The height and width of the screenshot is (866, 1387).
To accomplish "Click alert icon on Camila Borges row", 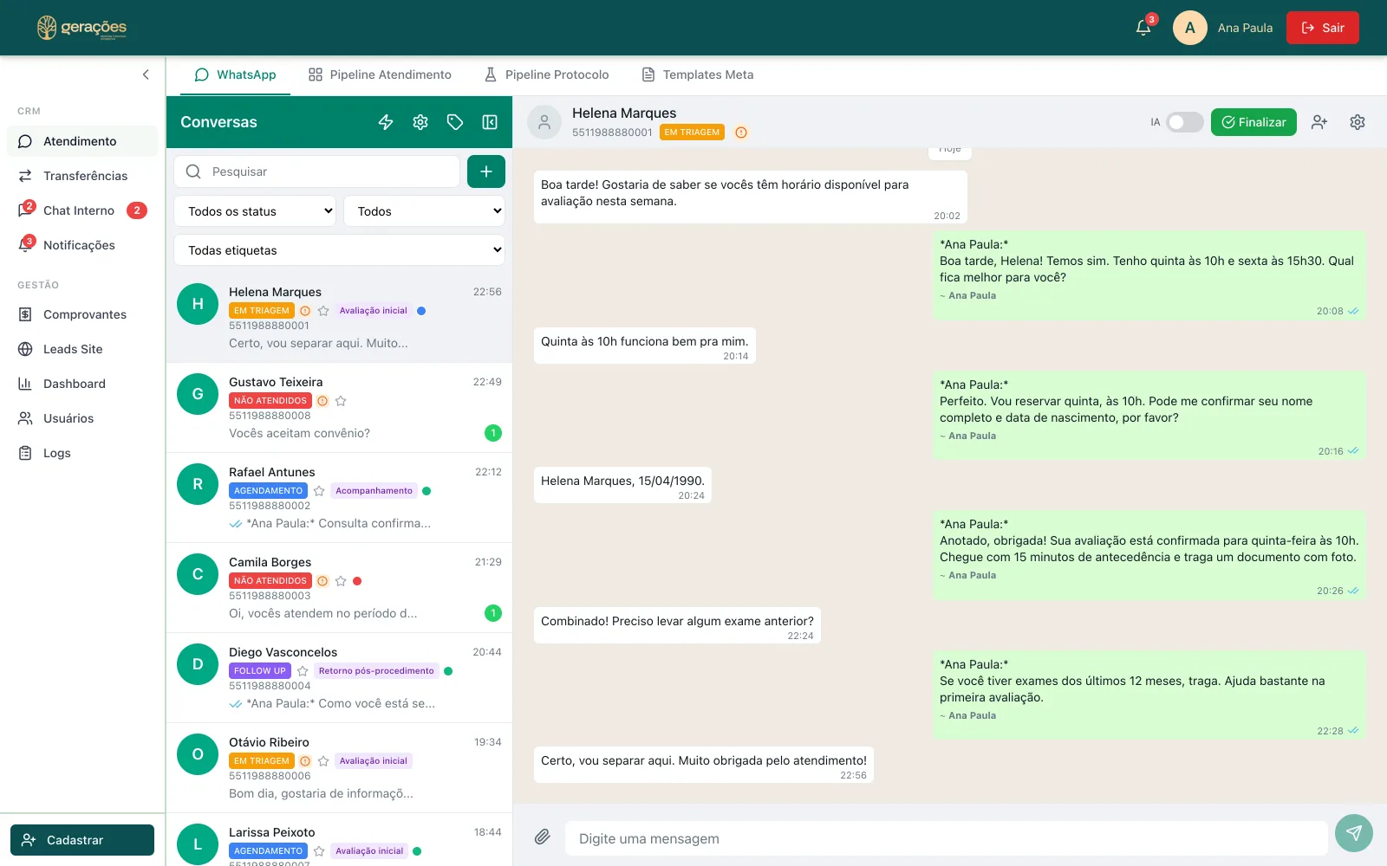I will point(322,581).
